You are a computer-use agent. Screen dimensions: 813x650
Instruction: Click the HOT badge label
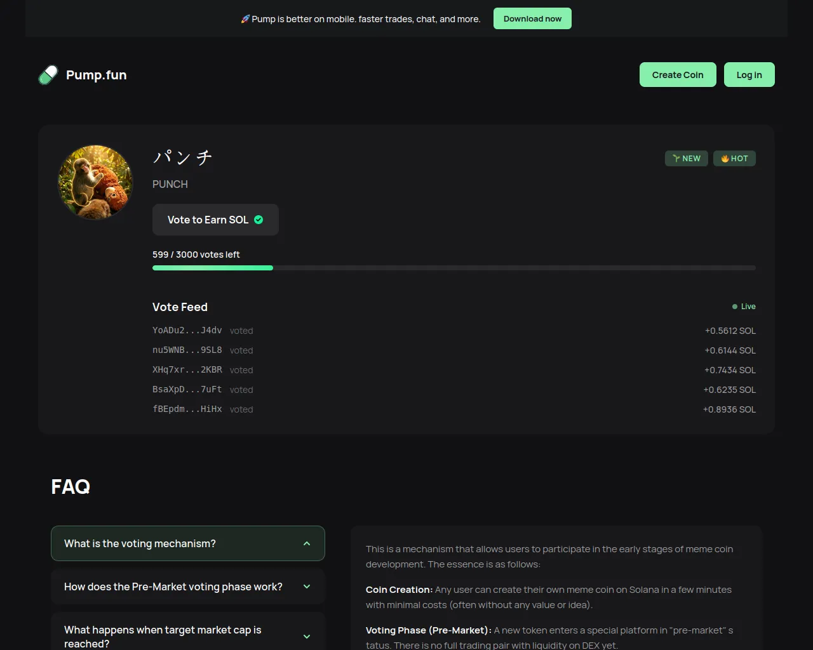(734, 159)
